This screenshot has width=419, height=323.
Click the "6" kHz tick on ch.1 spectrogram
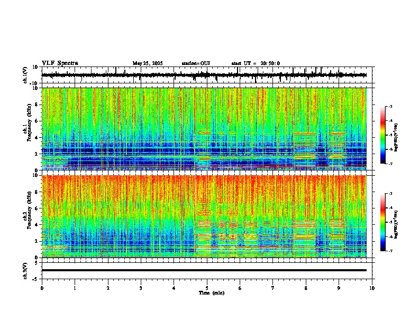(x=37, y=121)
